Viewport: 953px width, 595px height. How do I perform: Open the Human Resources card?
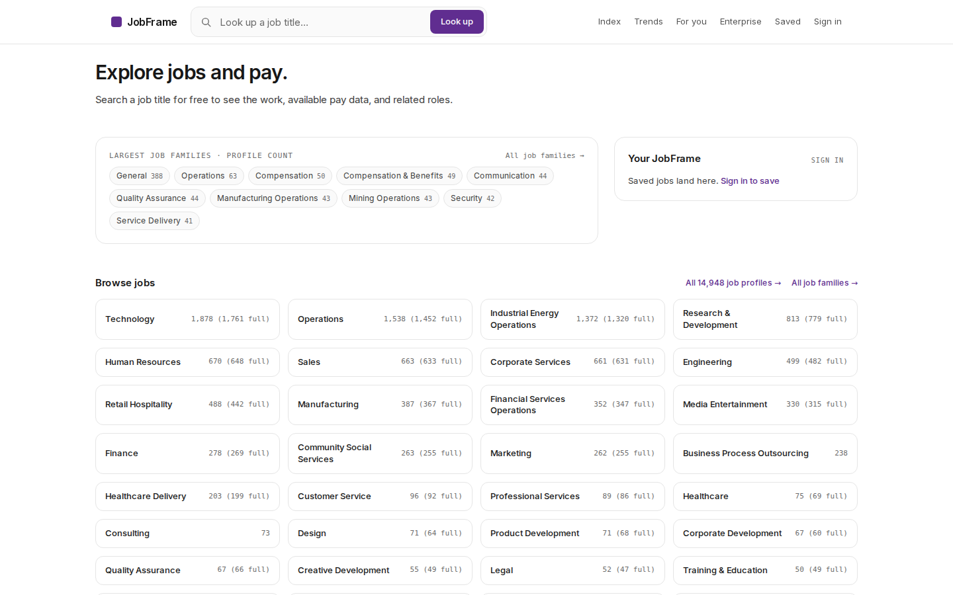pos(187,362)
